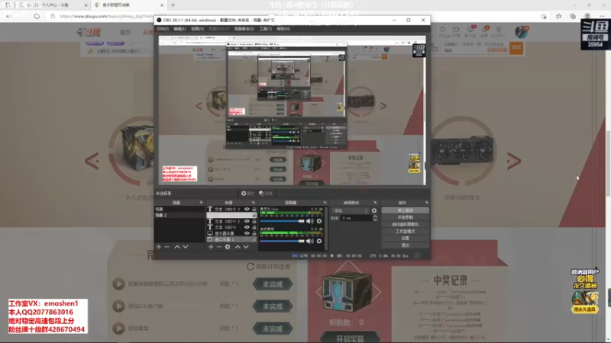
Task: Add a new source with the Sources plus icon
Action: (x=211, y=247)
